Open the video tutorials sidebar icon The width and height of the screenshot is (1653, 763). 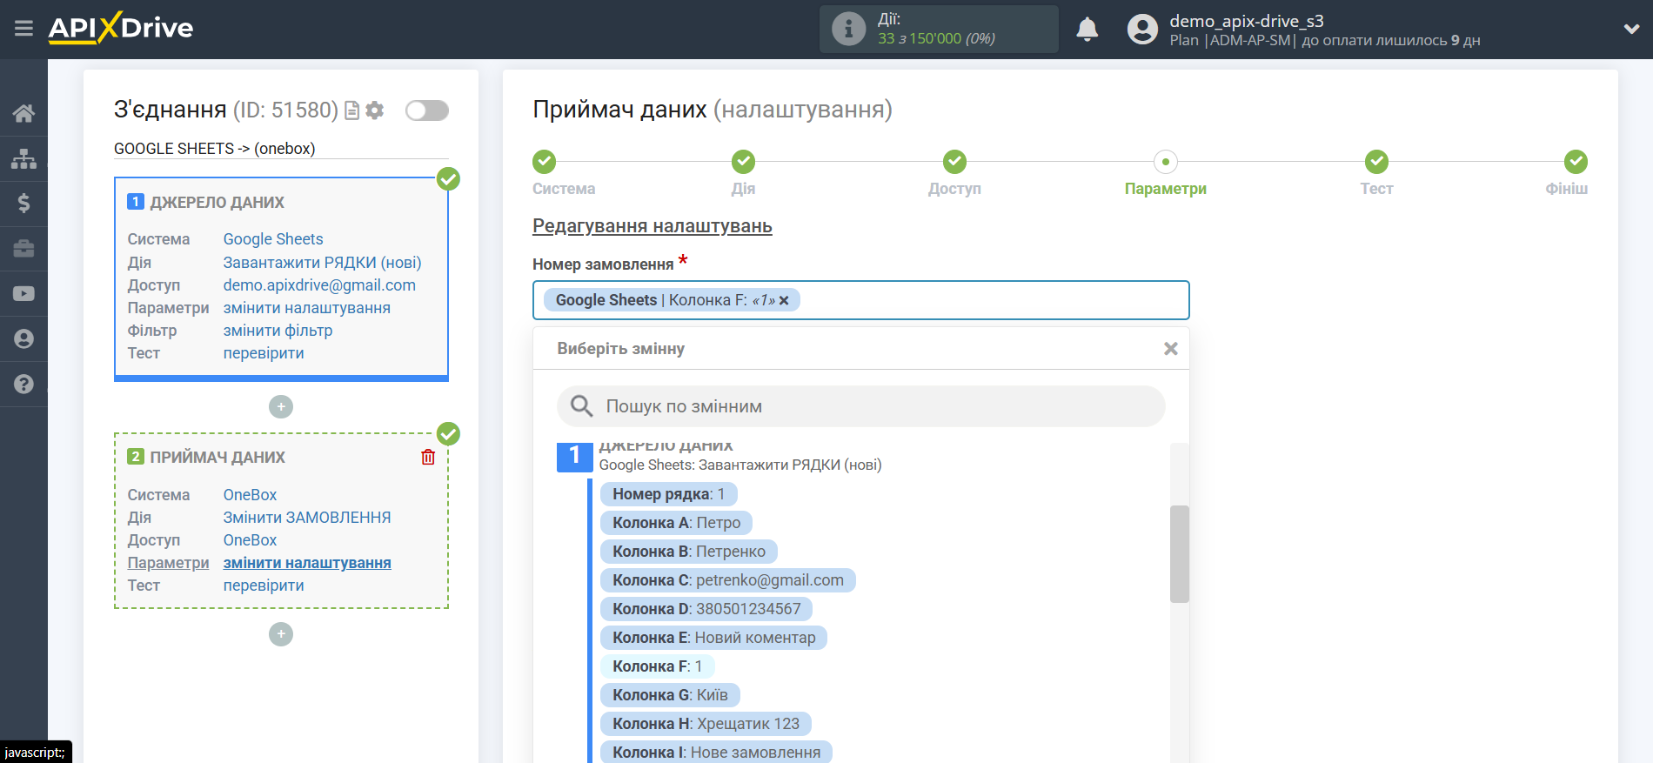pos(23,294)
